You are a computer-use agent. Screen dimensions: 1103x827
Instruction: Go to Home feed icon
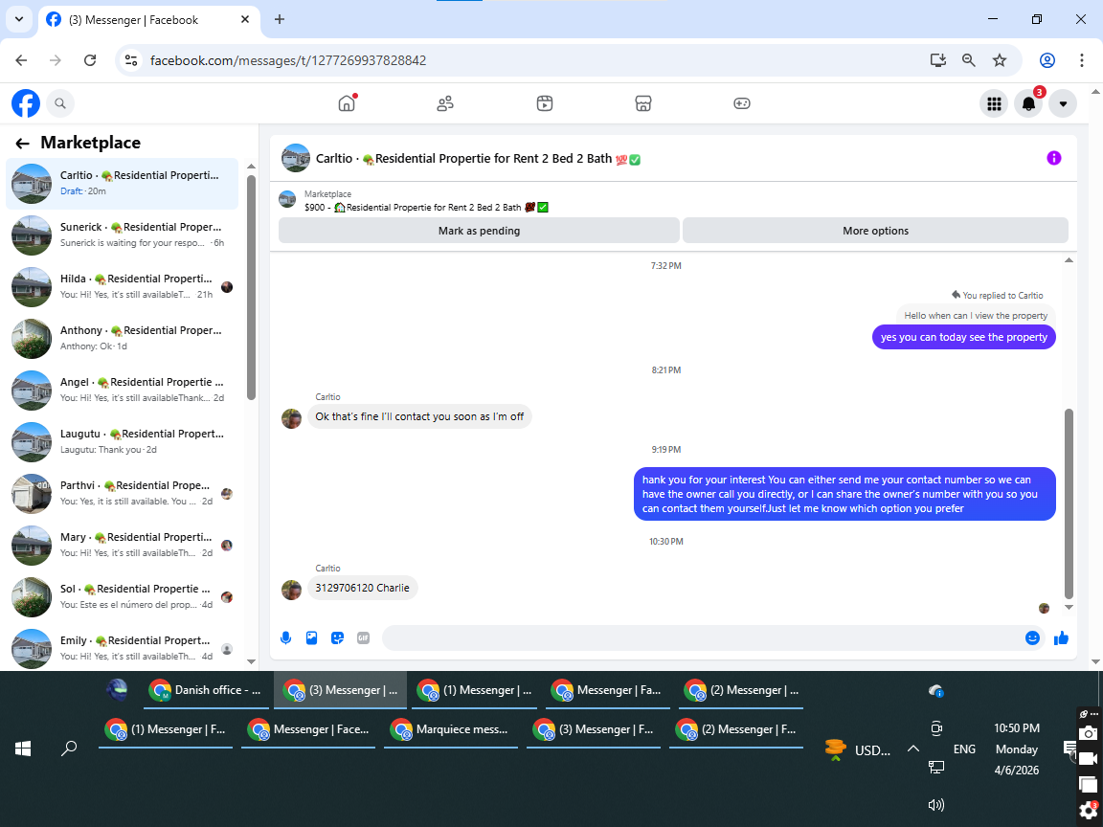[x=347, y=103]
